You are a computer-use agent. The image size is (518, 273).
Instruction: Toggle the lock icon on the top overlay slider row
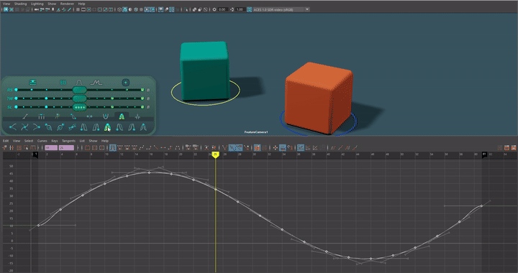148,90
